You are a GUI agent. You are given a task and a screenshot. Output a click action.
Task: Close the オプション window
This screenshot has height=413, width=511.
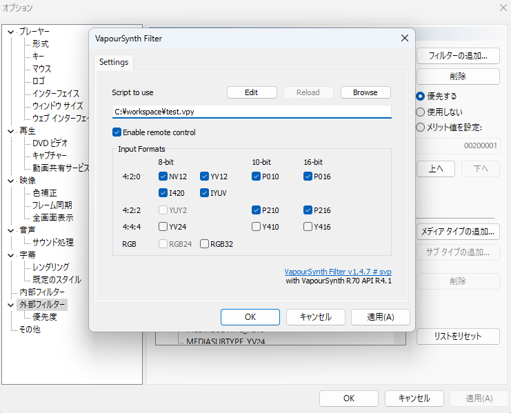[503, 8]
